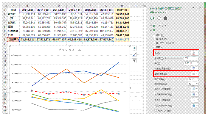Screen dimensions: 208x116
Task: Click the 川井本町 store cell
Action: coord(13,31)
